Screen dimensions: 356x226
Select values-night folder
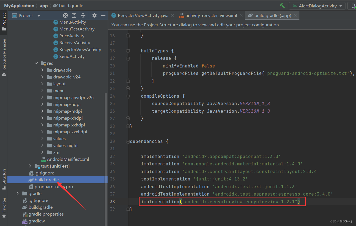click(x=62, y=146)
